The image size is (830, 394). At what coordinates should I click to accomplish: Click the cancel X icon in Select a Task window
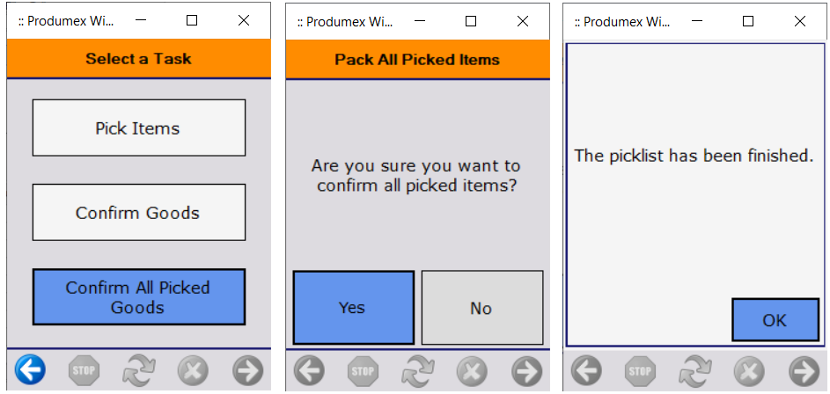click(x=193, y=370)
